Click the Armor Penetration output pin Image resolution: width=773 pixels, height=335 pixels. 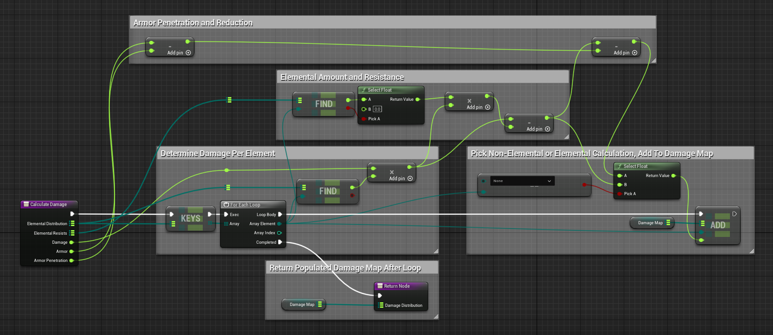(71, 261)
